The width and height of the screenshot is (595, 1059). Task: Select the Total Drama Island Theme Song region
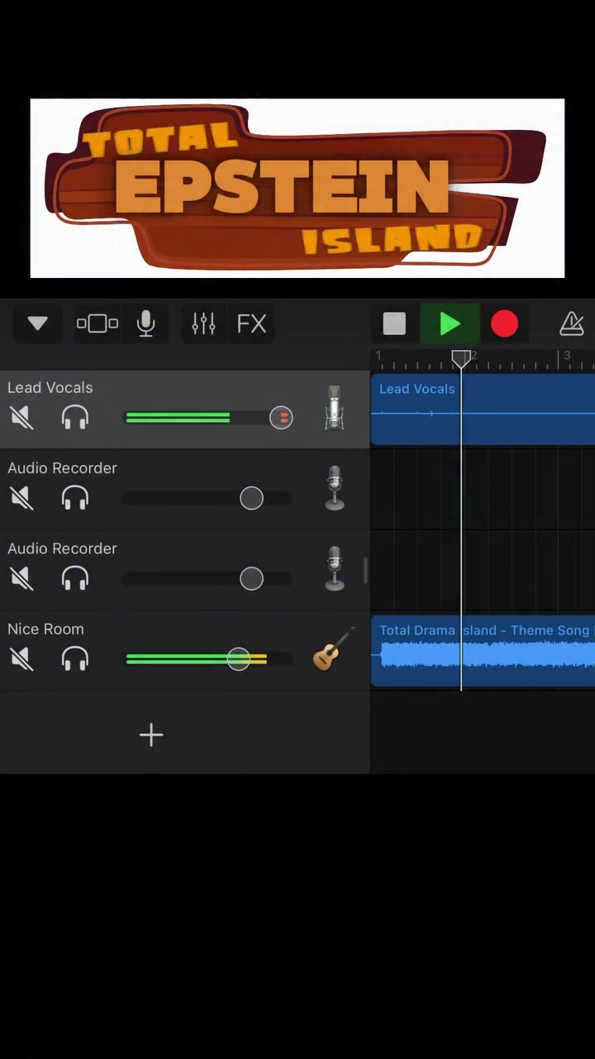pyautogui.click(x=483, y=651)
